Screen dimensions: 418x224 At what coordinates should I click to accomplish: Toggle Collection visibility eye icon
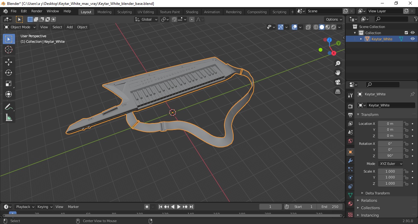tap(412, 33)
